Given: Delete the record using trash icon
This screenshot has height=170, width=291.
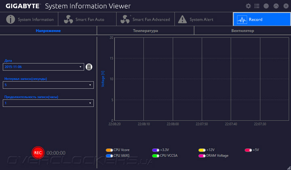Looking at the screenshot, I should point(89,67).
